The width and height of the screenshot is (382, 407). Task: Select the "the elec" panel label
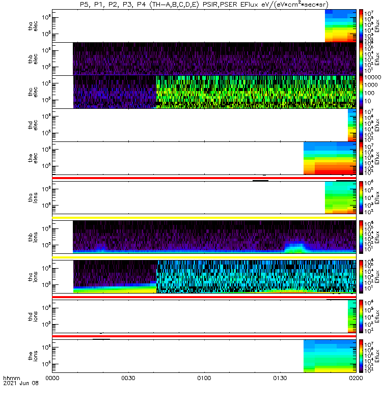click(33, 158)
